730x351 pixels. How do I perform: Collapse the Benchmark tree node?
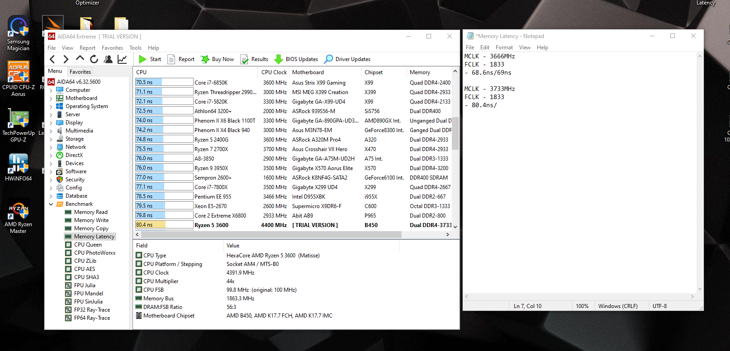[x=51, y=204]
